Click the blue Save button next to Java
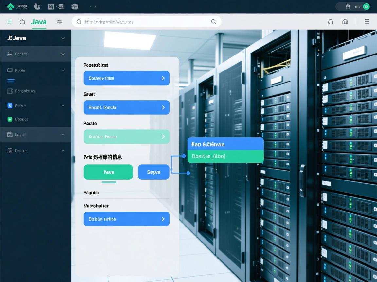Viewport: 377px width, 282px height. click(x=153, y=172)
